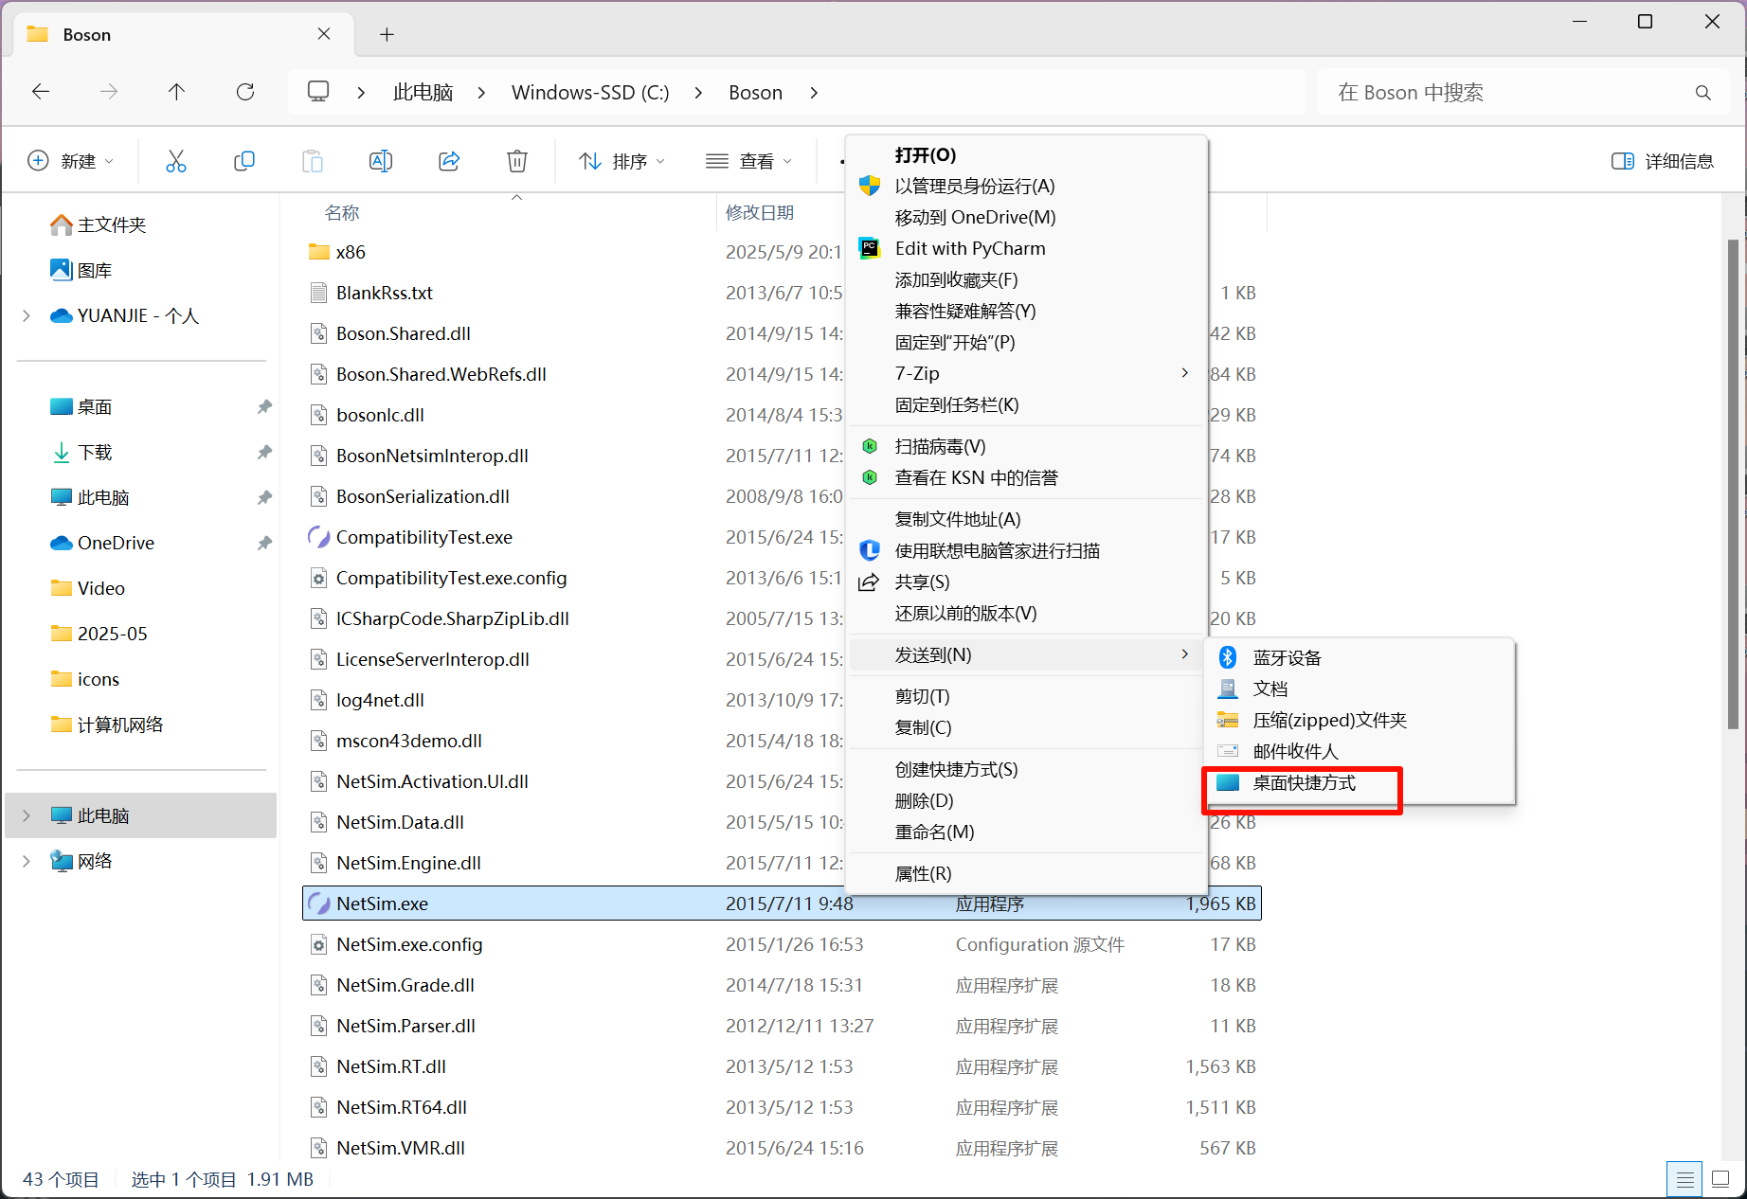Screen dimensions: 1747x1199
Task: Click the mail recipient envelope icon
Action: pyautogui.click(x=1228, y=751)
